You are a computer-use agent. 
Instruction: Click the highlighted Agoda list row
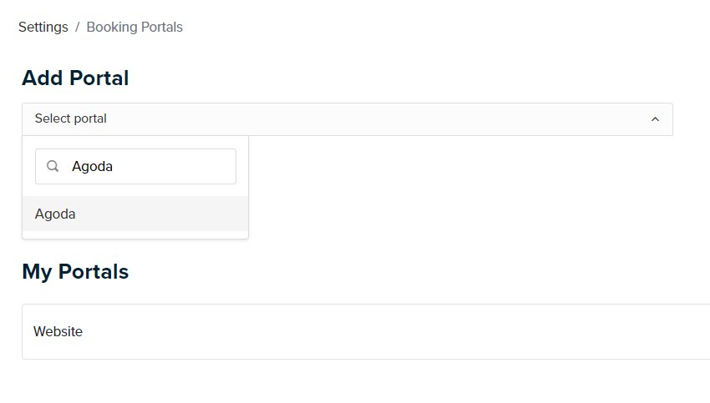(135, 214)
